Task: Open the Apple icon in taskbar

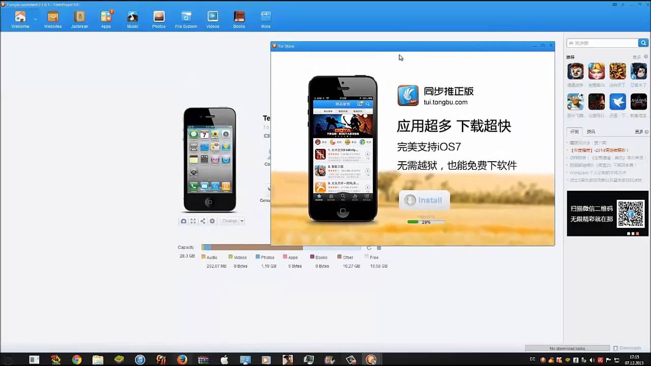Action: [224, 360]
